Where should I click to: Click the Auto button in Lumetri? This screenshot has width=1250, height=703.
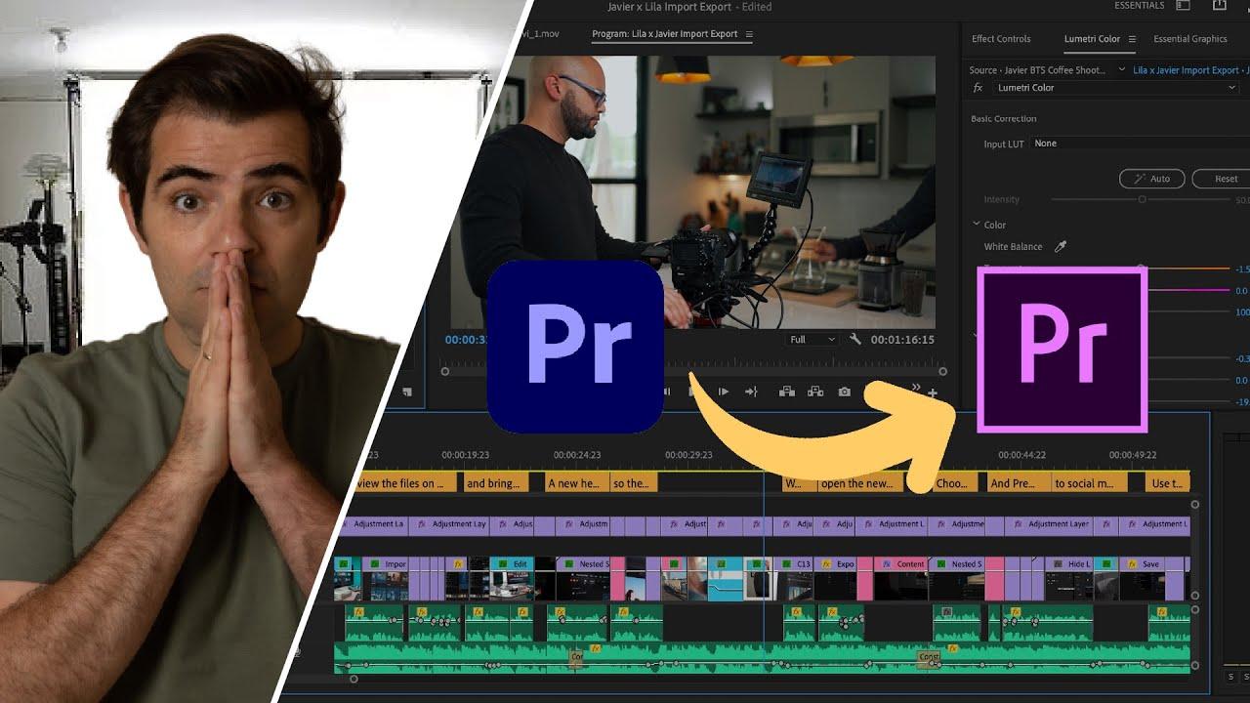(x=1152, y=179)
